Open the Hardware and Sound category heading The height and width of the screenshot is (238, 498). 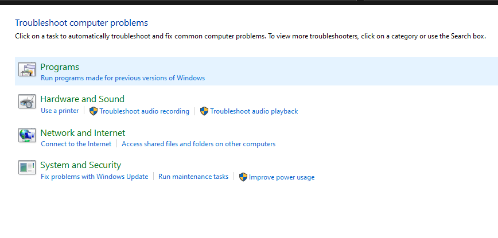(x=82, y=99)
